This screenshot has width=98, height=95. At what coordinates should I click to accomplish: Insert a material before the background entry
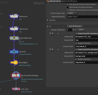pos(53,50)
